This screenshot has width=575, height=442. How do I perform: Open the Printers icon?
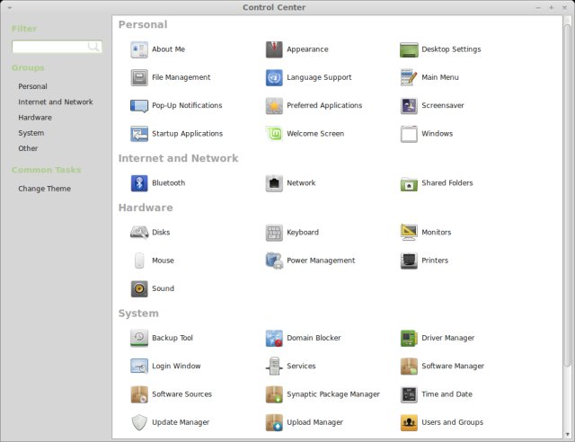point(409,261)
